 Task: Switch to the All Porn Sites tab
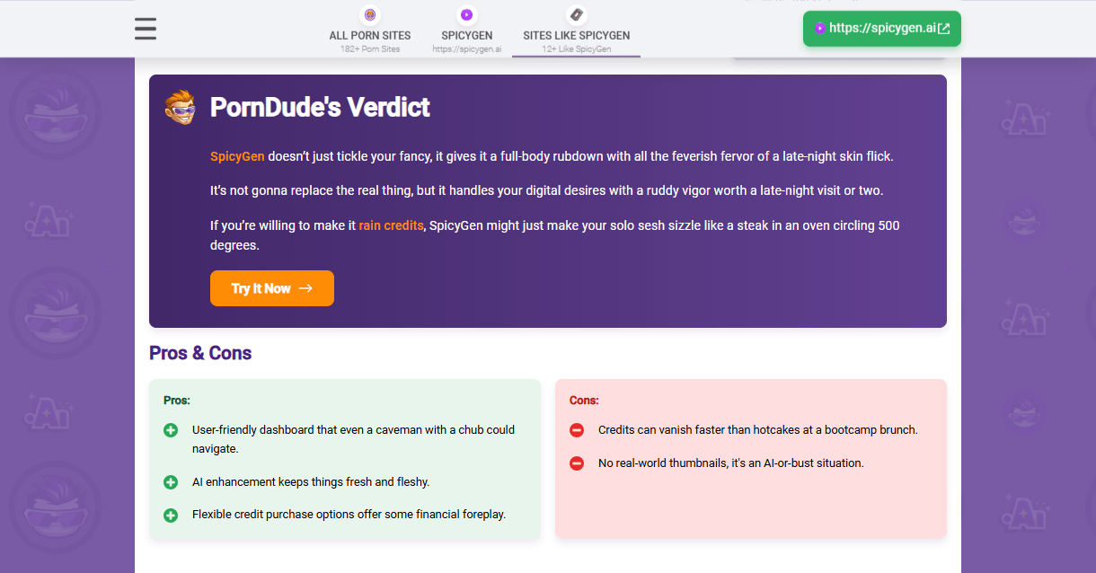(370, 36)
